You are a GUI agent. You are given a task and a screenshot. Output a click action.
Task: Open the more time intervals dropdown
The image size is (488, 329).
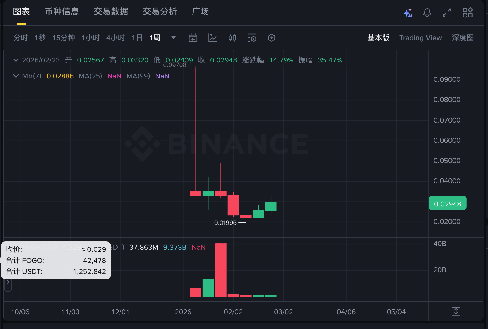173,38
